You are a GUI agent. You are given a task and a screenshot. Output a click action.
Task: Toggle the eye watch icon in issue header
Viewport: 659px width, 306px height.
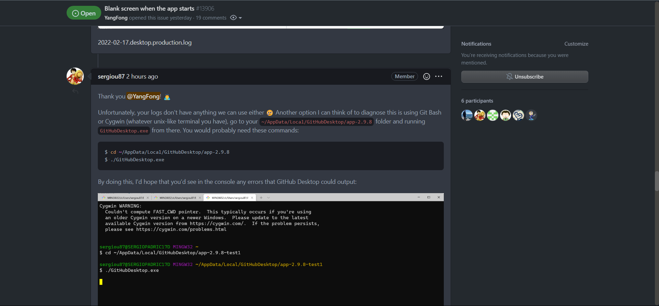[x=233, y=18]
